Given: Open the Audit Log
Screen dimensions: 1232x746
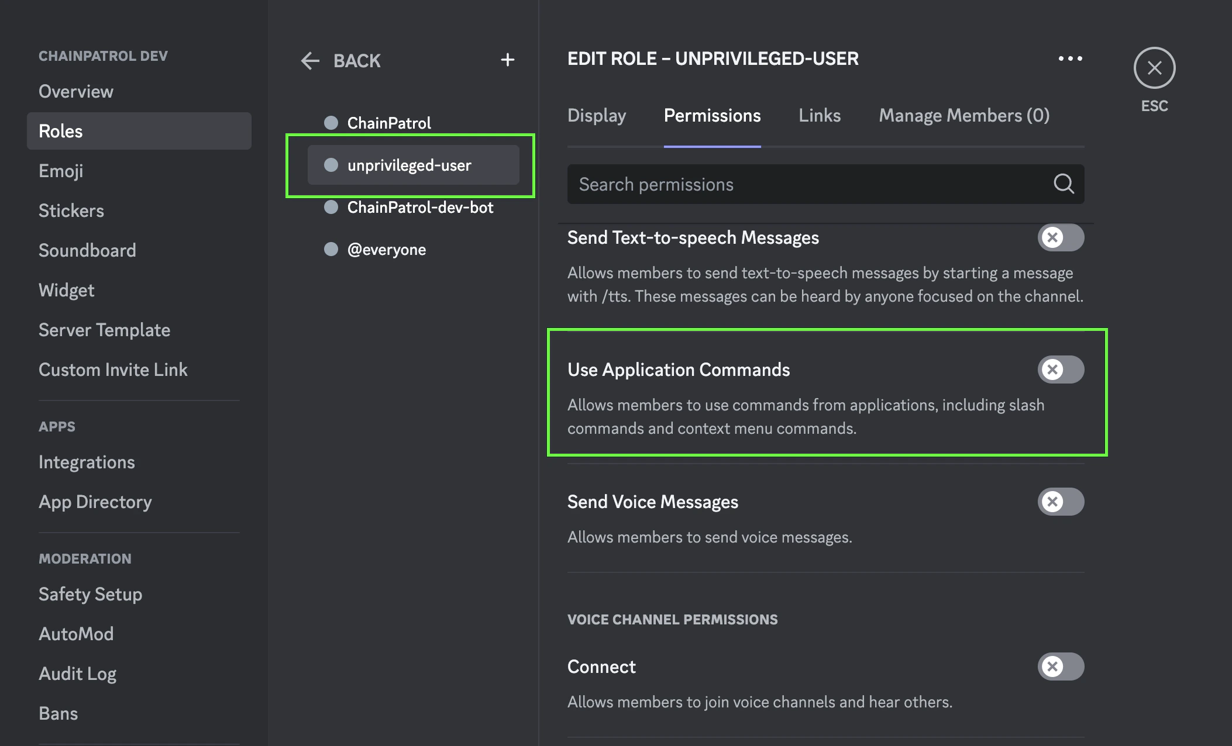Looking at the screenshot, I should (x=139, y=674).
